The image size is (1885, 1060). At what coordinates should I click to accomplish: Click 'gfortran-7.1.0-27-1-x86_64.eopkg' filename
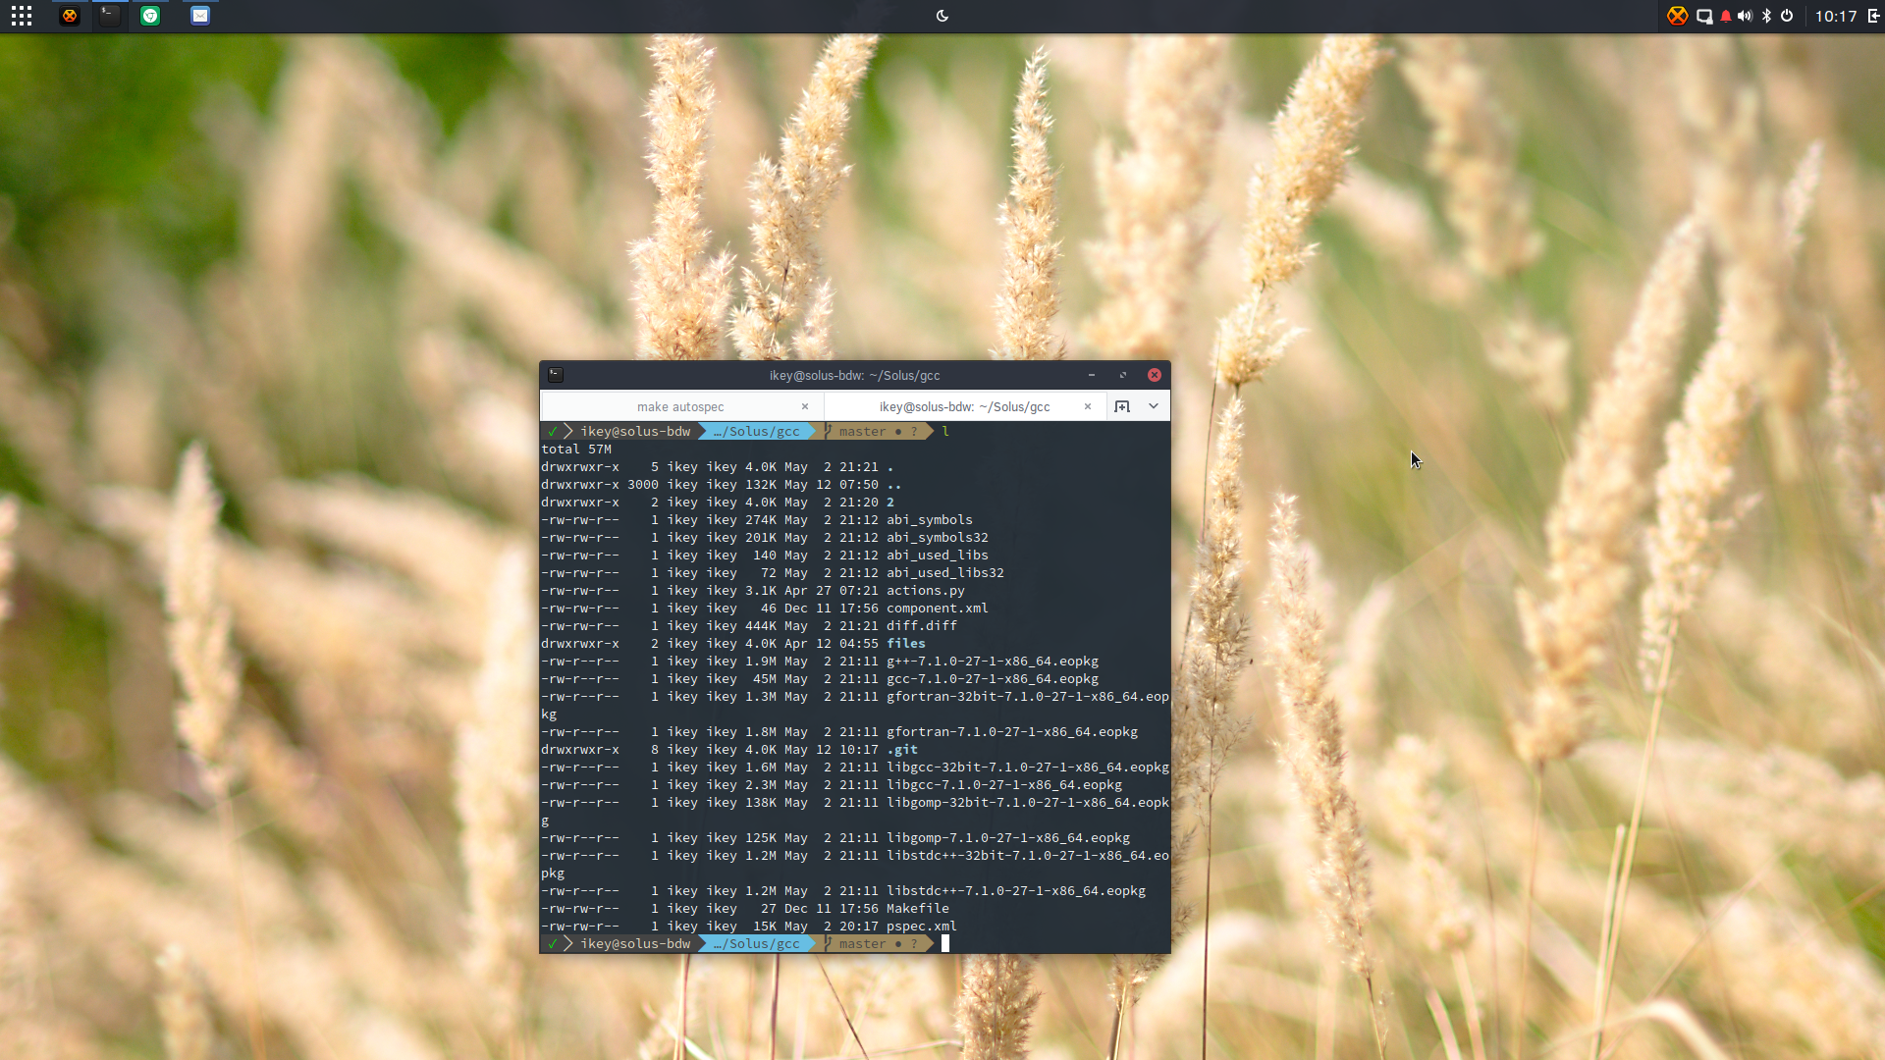pos(1012,732)
